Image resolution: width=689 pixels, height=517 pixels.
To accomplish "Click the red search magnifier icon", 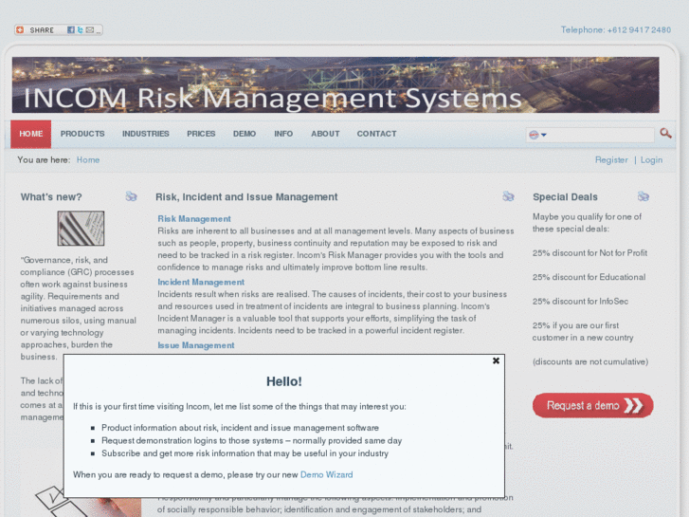I will point(665,133).
